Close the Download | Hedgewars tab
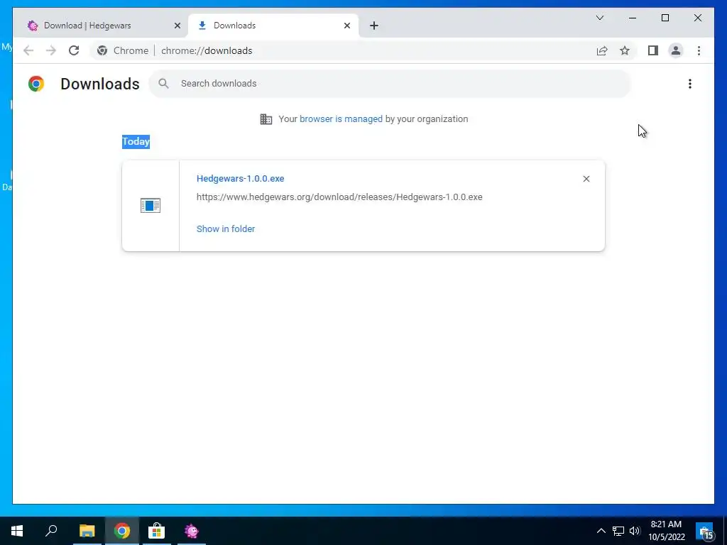 (177, 26)
